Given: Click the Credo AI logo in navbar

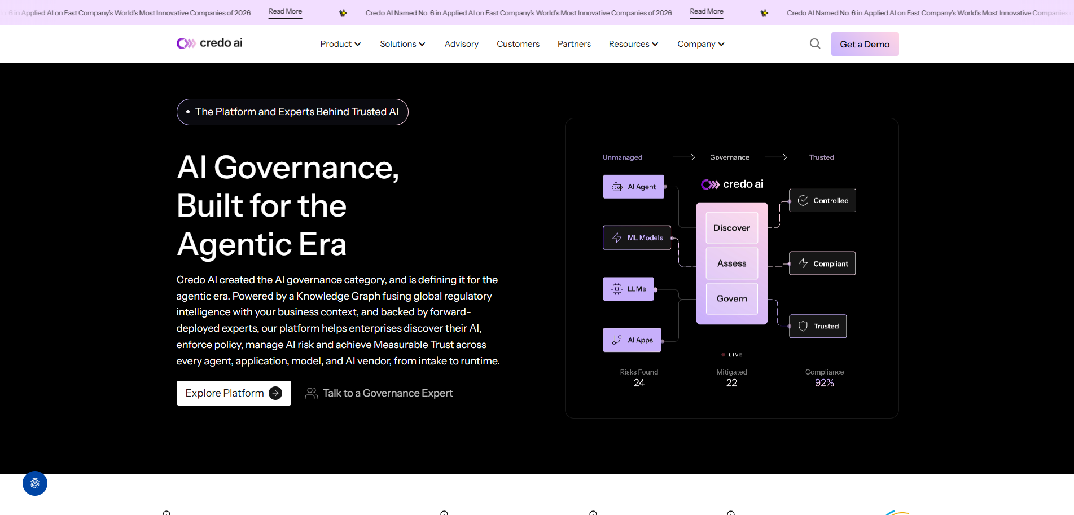Looking at the screenshot, I should click(209, 43).
